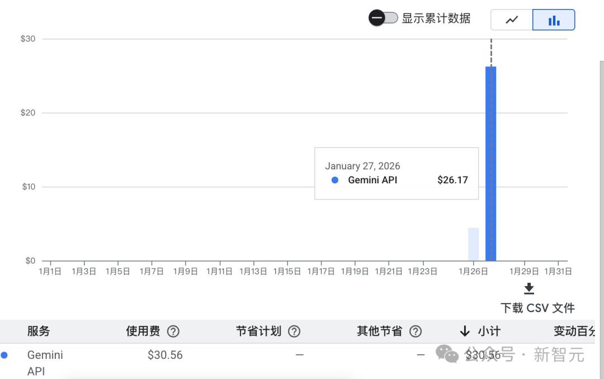Open help icon next to 其他节省
The height and width of the screenshot is (379, 604).
pos(415,331)
